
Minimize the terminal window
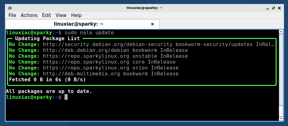point(268,8)
